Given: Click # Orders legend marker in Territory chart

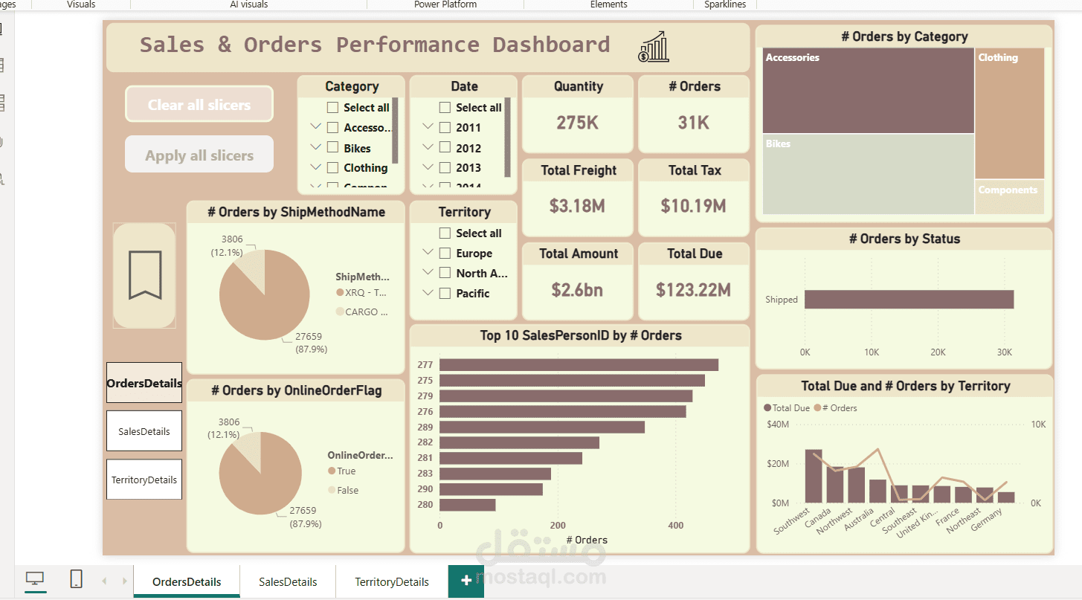Looking at the screenshot, I should 817,408.
